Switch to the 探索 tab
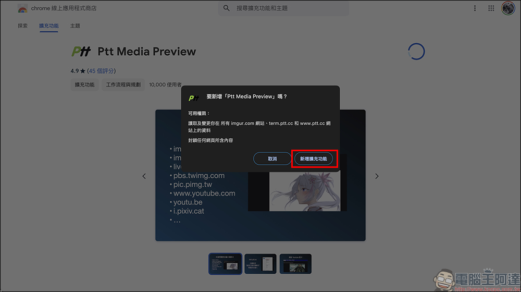521x292 pixels. point(22,26)
